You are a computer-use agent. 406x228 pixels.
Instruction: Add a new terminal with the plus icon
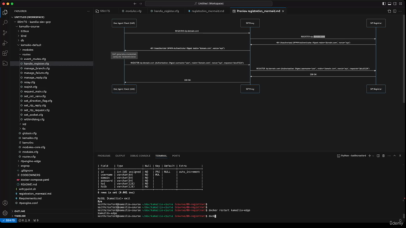(369, 156)
